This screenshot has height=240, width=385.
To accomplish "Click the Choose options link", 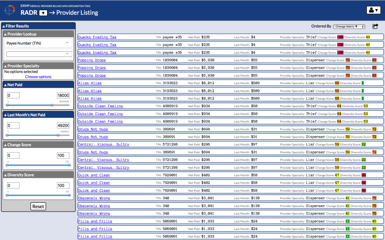I will click(38, 77).
